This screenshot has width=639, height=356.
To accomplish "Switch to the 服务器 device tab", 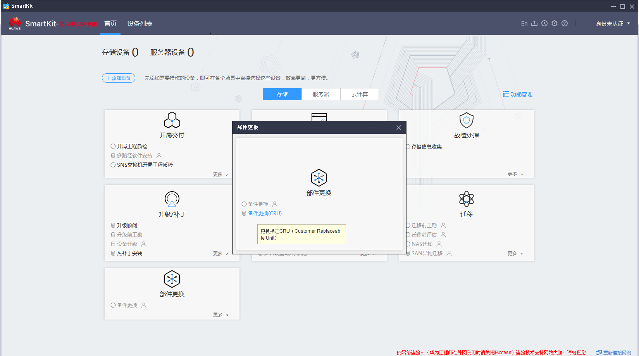I will point(320,94).
